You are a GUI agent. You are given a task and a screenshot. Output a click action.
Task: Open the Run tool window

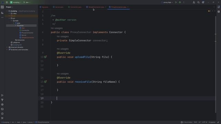[2, 95]
